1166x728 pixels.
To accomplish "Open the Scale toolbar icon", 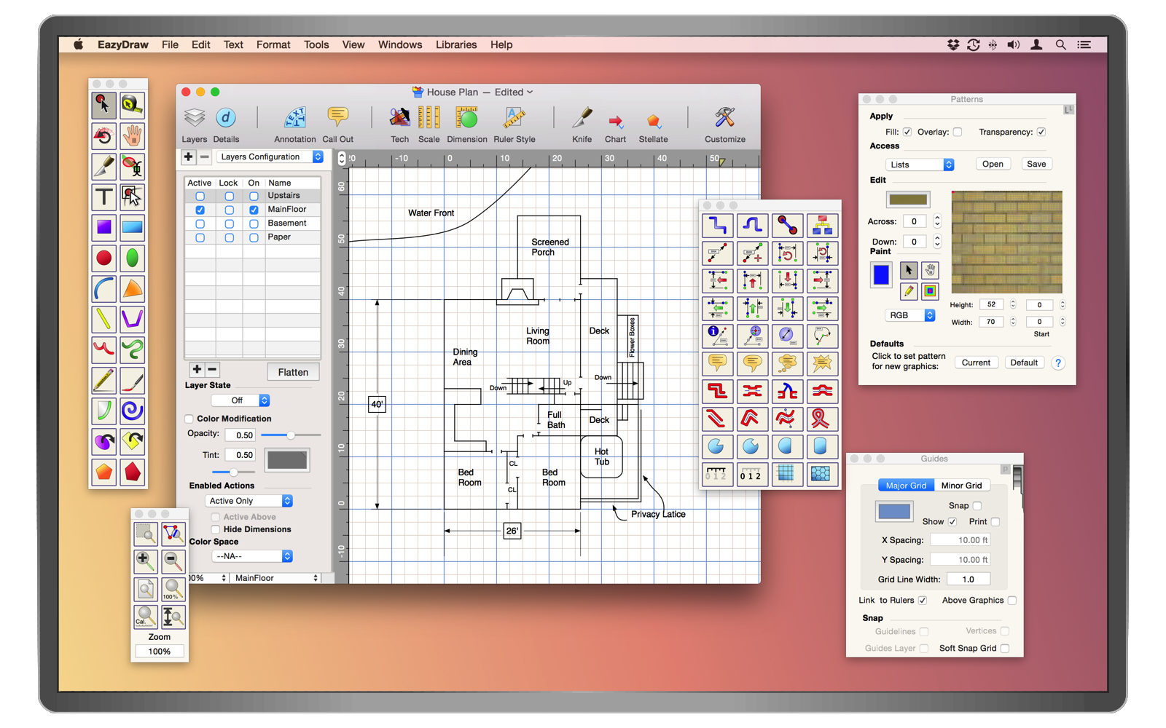I will tap(429, 124).
